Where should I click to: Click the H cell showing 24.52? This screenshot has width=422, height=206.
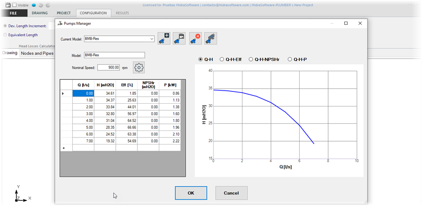tap(105, 134)
